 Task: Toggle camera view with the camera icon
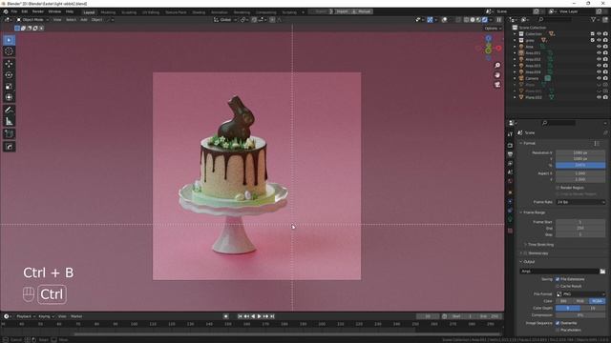[x=497, y=85]
